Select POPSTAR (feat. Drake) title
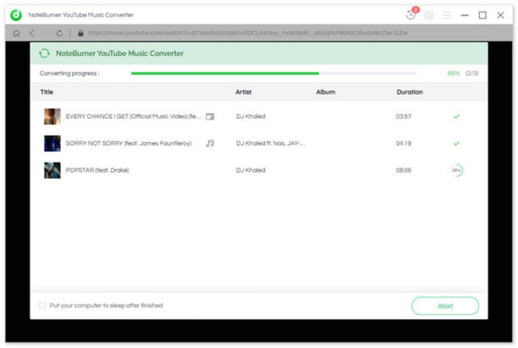518x348 pixels. pos(97,170)
